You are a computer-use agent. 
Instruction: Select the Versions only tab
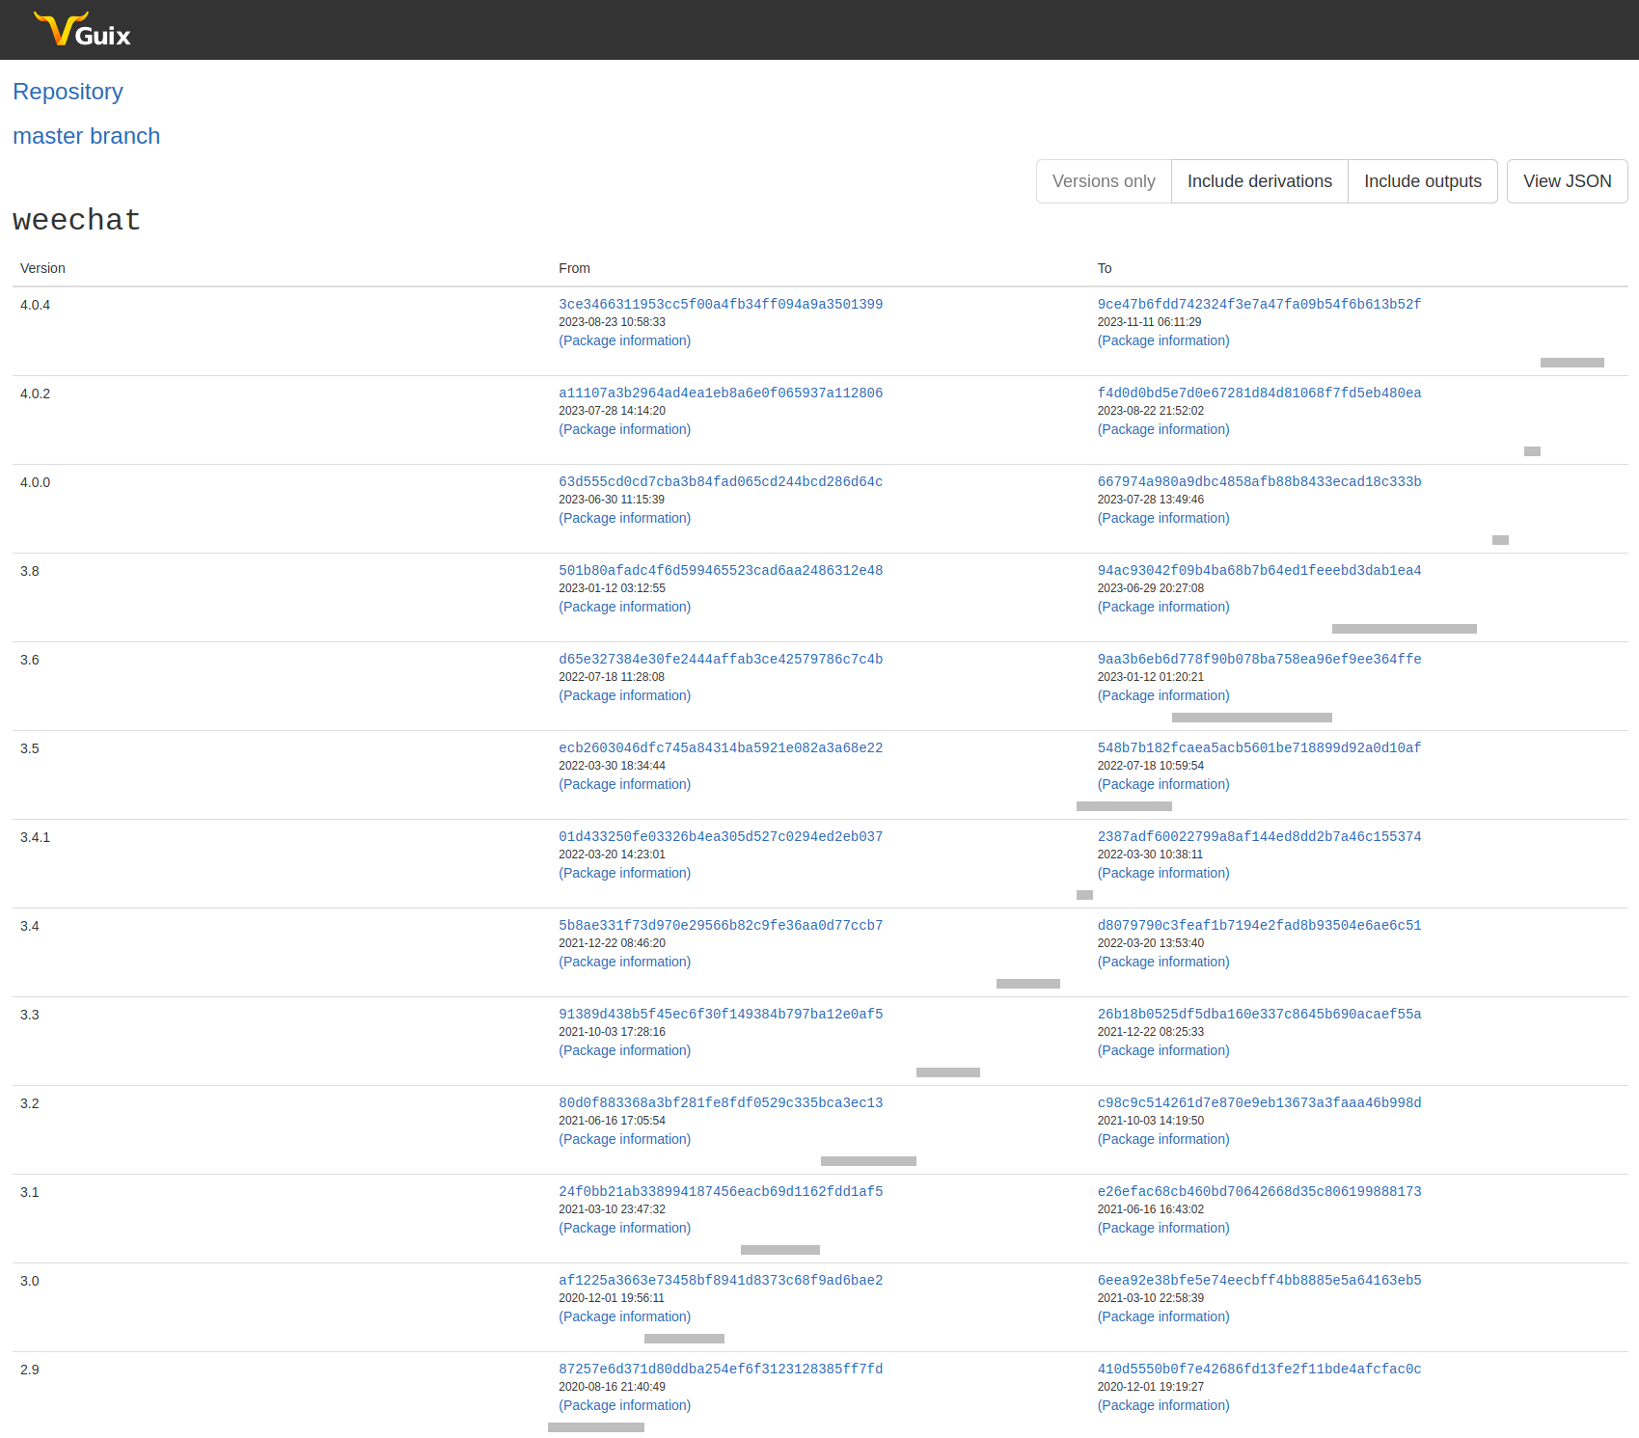(x=1104, y=181)
